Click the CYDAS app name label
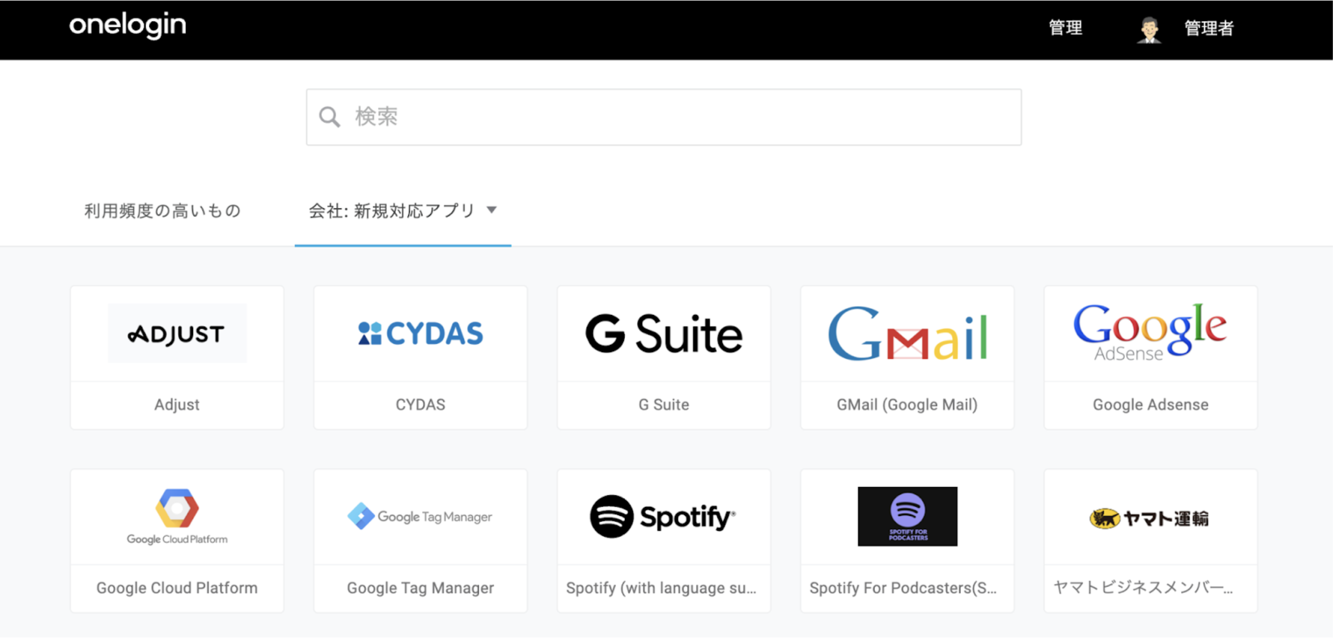Screen dimensions: 1334x638 (x=421, y=405)
